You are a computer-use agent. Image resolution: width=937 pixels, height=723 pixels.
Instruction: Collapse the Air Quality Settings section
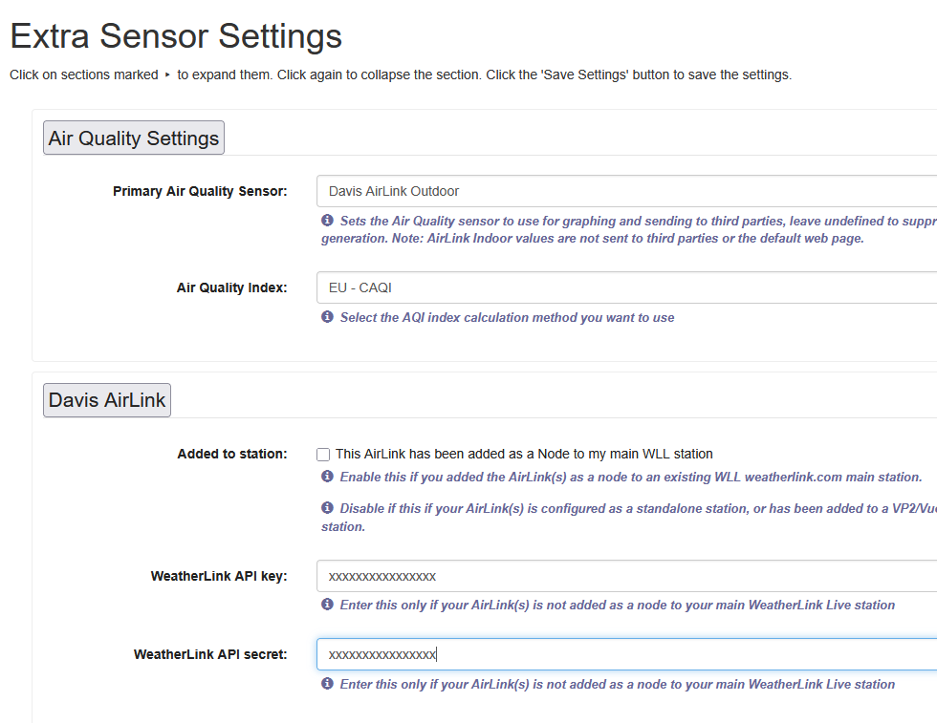(134, 138)
